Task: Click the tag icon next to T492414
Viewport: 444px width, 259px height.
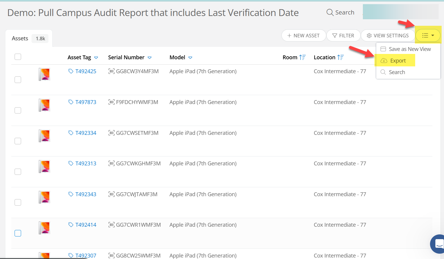Action: (71, 225)
